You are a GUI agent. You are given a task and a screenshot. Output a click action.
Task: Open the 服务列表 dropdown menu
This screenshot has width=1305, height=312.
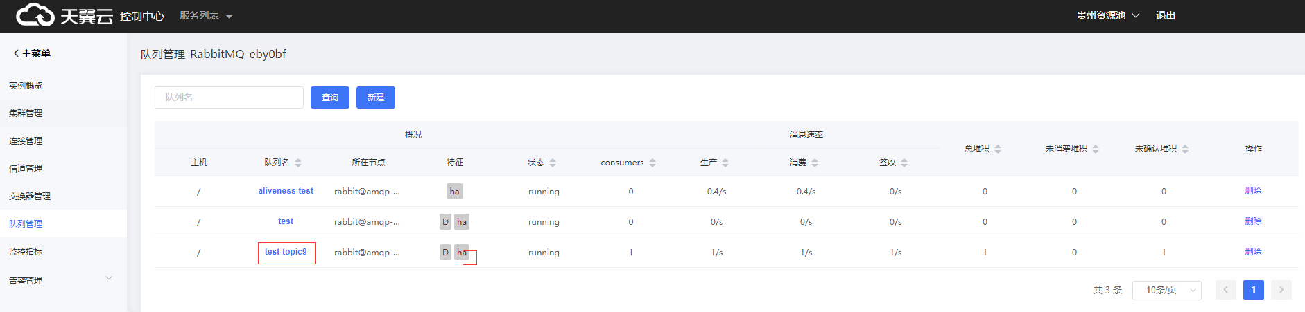(x=206, y=15)
